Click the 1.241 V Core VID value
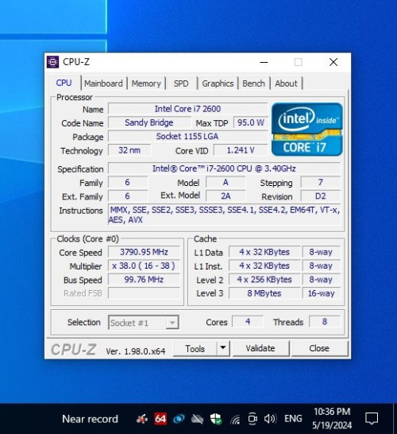This screenshot has height=434, width=397. coord(241,150)
